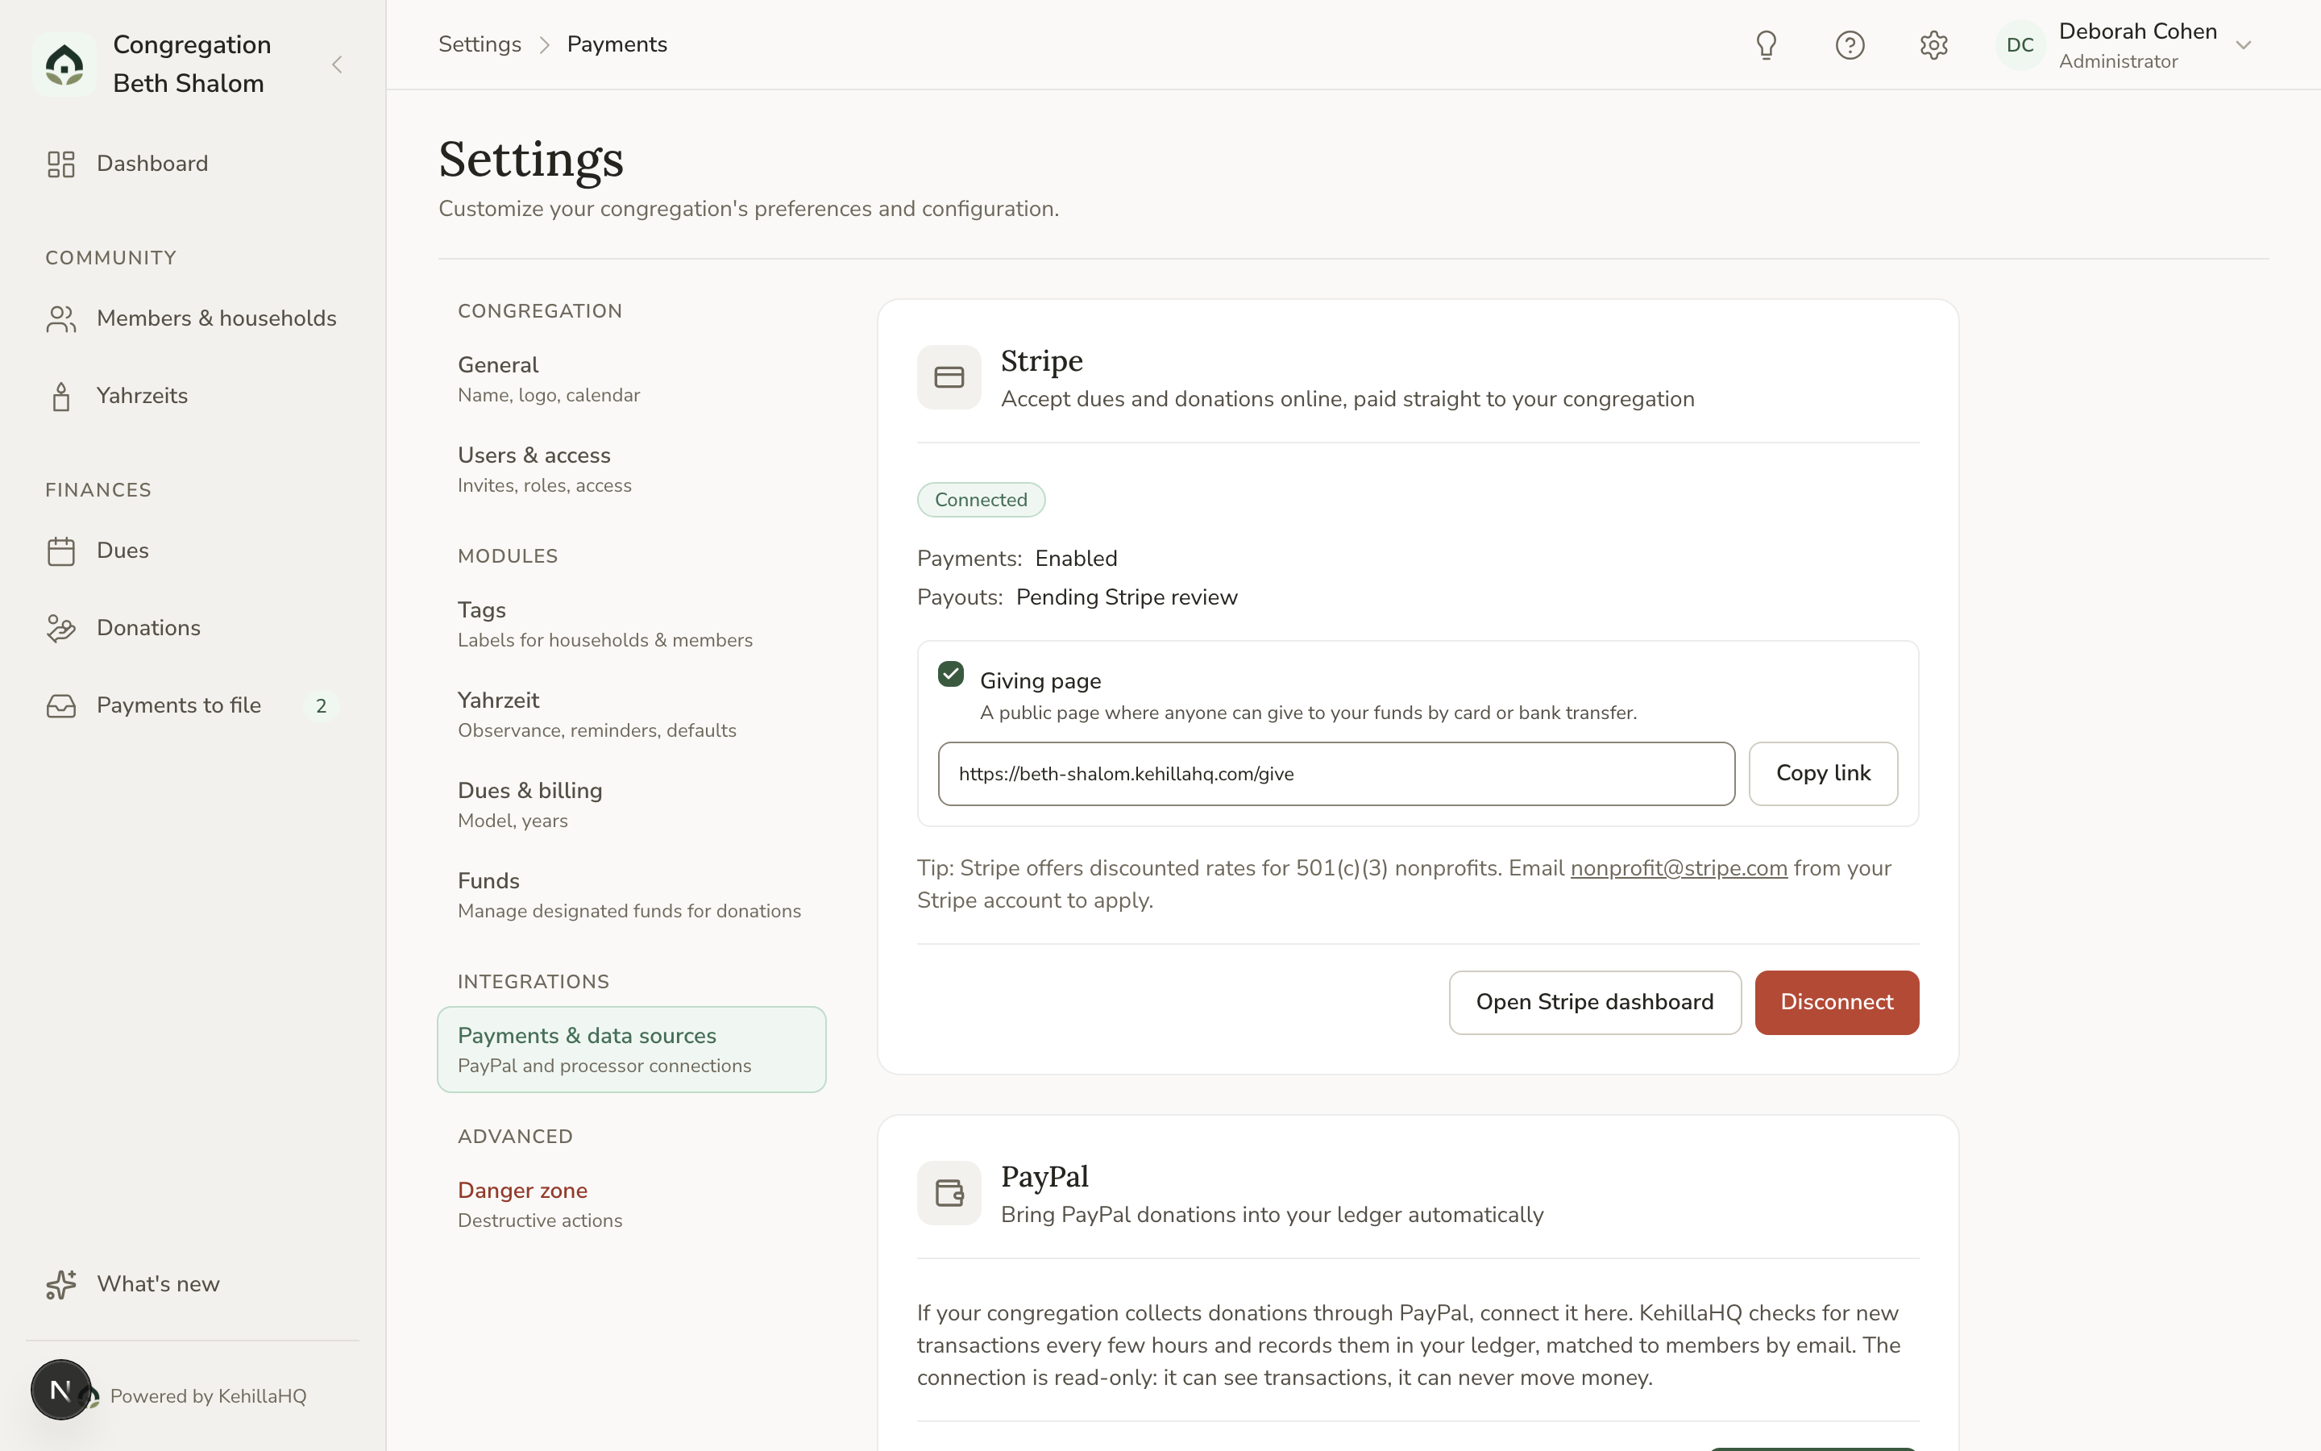Image resolution: width=2321 pixels, height=1451 pixels.
Task: Open Yahrzeit module settings
Action: [x=631, y=714]
